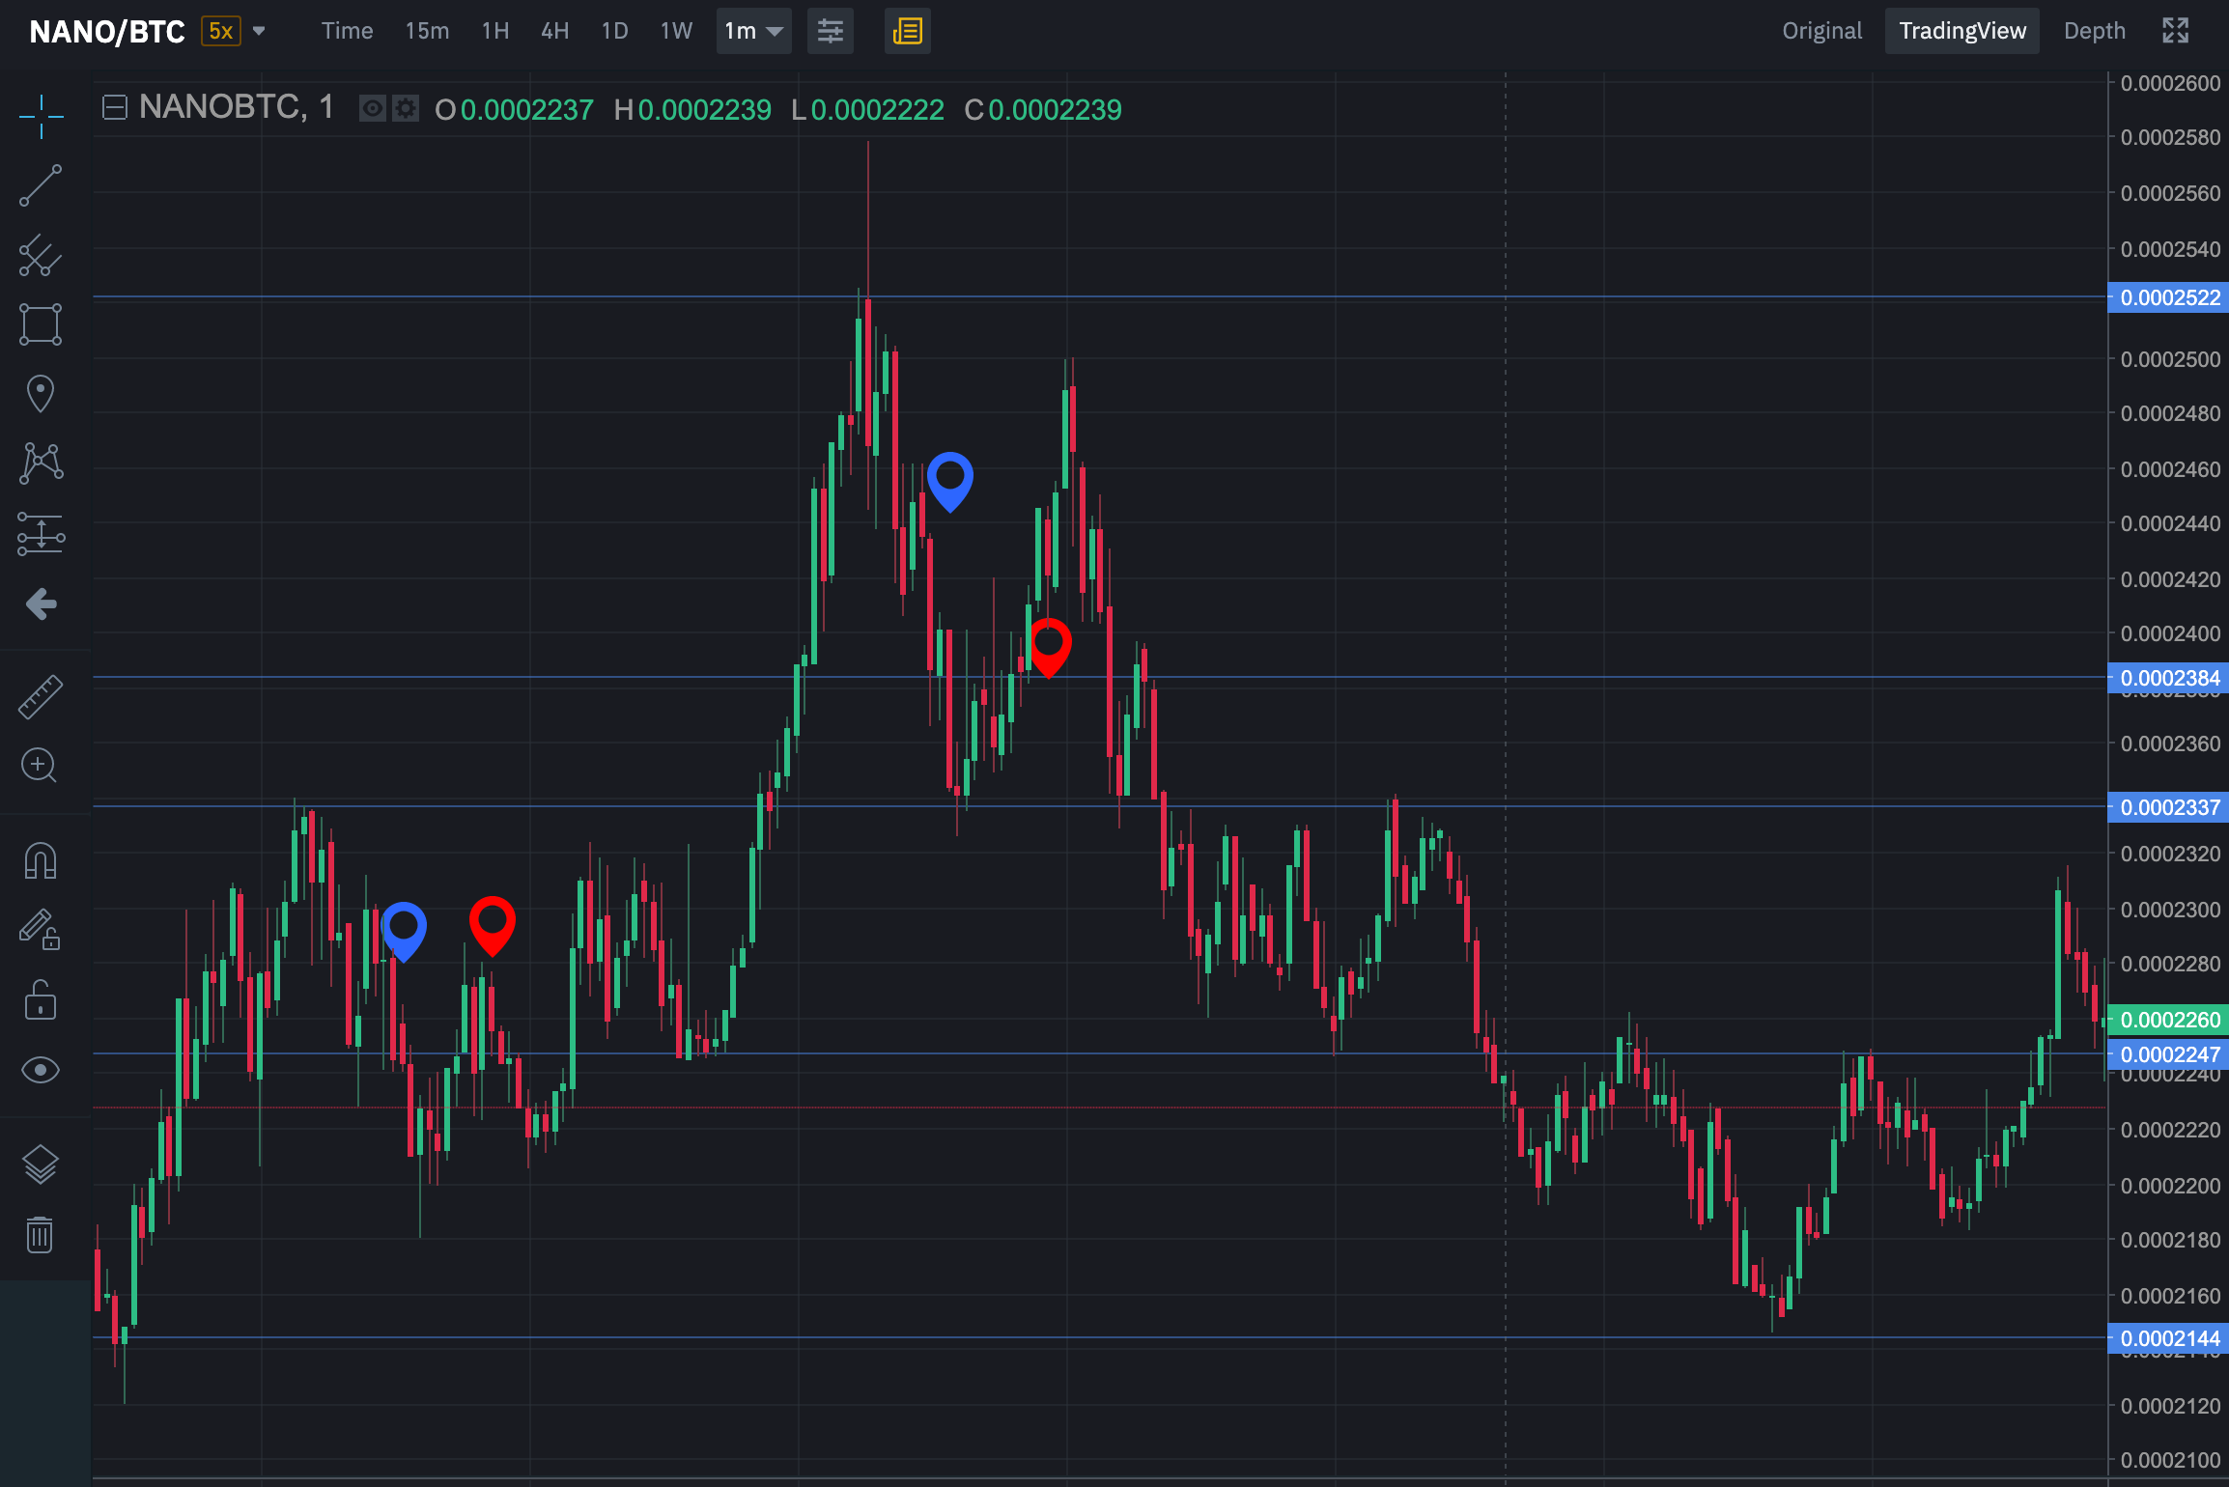Viewport: 2229px width, 1487px height.
Task: Hide all drawings with eye icon
Action: pos(41,1070)
